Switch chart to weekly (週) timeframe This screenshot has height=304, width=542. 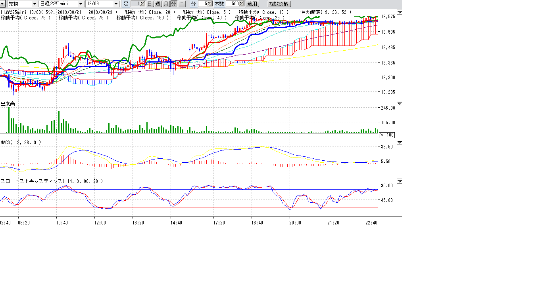[x=158, y=4]
